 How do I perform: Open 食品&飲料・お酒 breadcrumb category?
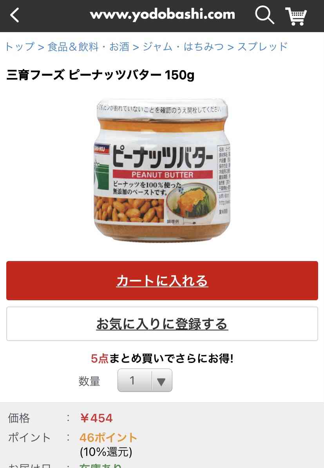coord(88,47)
